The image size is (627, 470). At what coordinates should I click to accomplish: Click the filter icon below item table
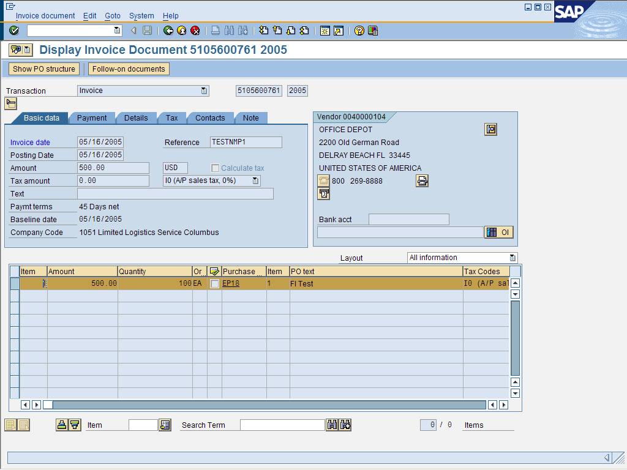[x=75, y=425]
